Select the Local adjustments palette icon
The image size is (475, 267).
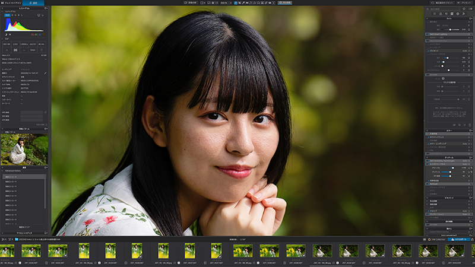point(458,14)
